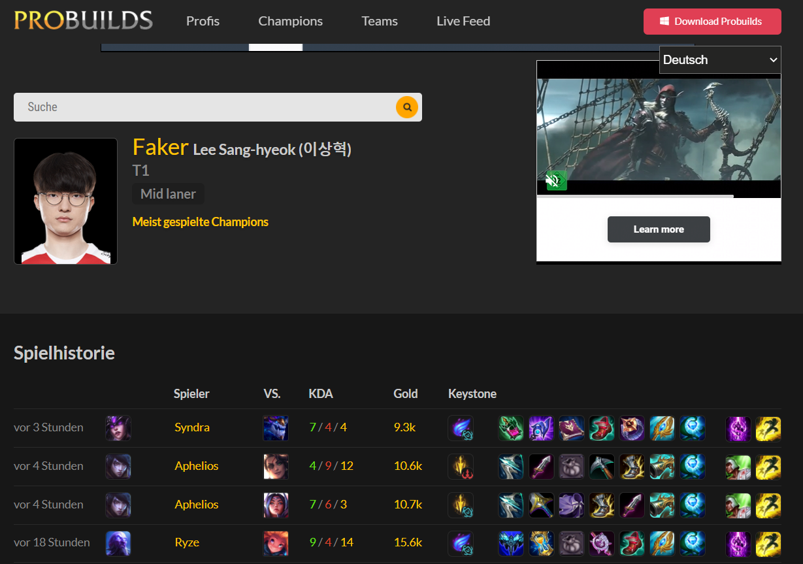Click the Spielhistorie heading

pyautogui.click(x=64, y=354)
